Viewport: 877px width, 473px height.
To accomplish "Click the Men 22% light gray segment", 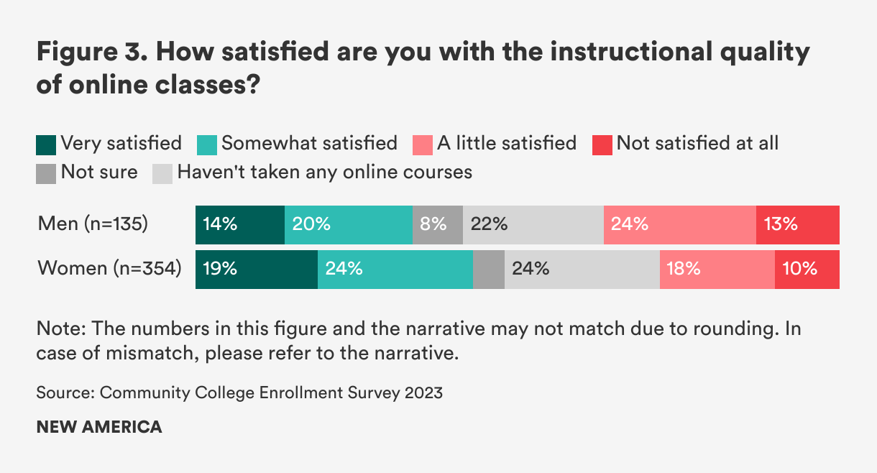I will tap(533, 224).
